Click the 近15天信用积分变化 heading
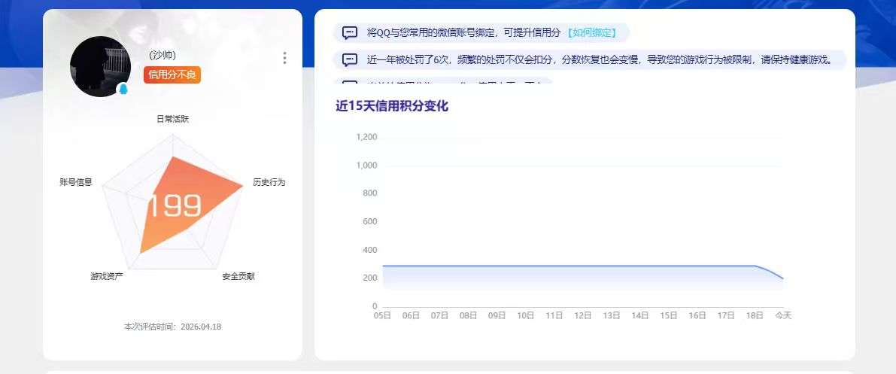This screenshot has width=896, height=374. tap(392, 106)
